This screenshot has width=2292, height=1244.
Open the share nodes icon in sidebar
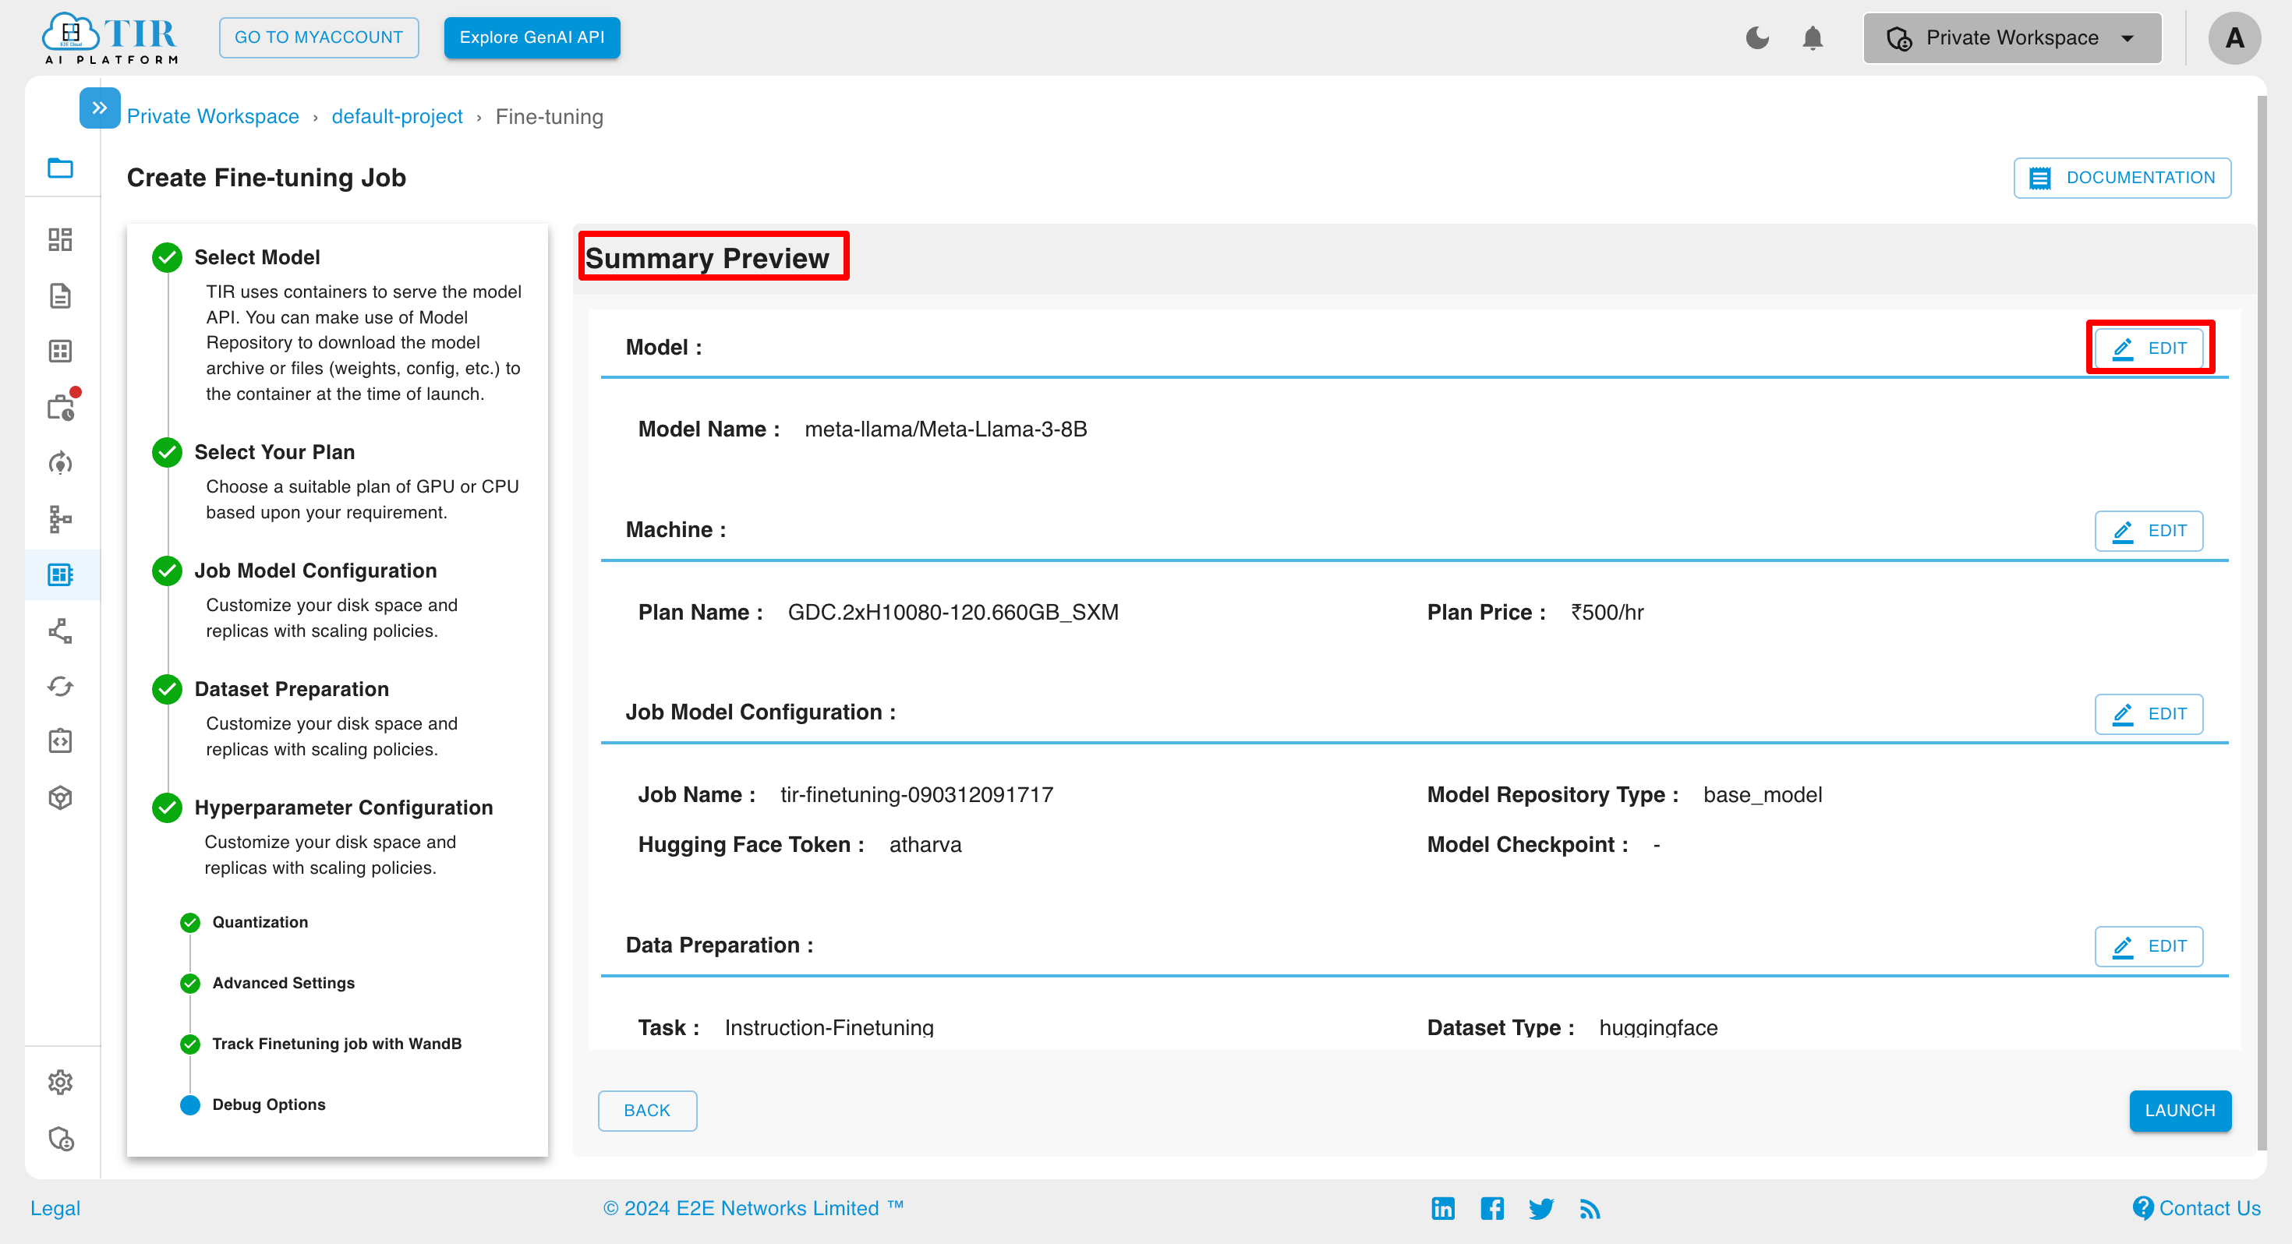tap(61, 631)
